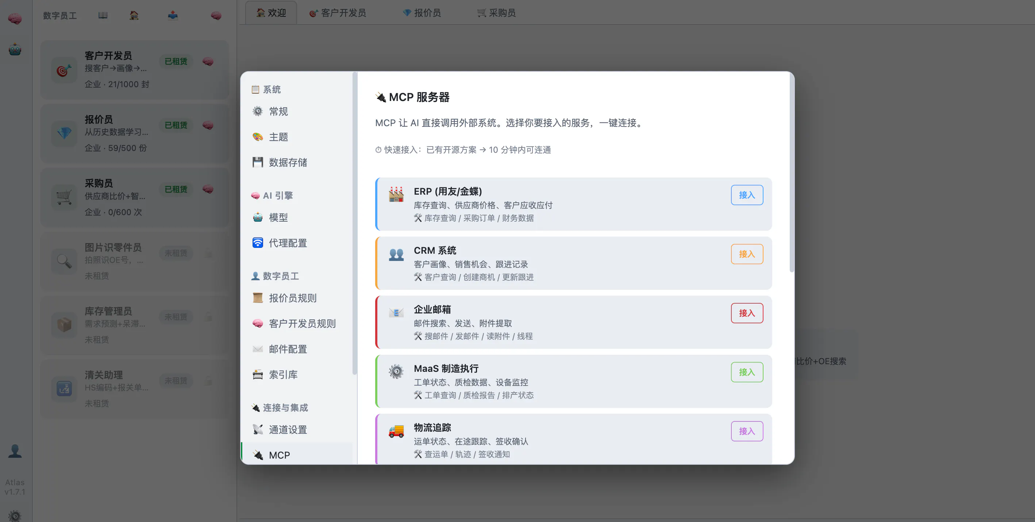This screenshot has height=522, width=1035.
Task: Click 快速接入 hint line
Action: point(463,150)
